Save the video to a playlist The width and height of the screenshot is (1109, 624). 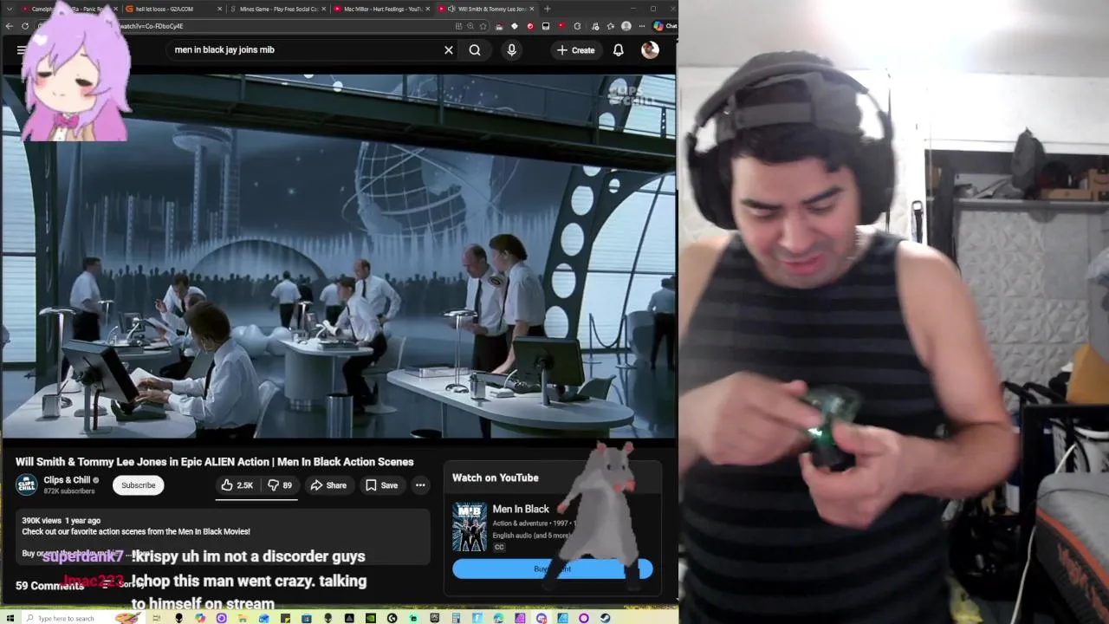381,485
